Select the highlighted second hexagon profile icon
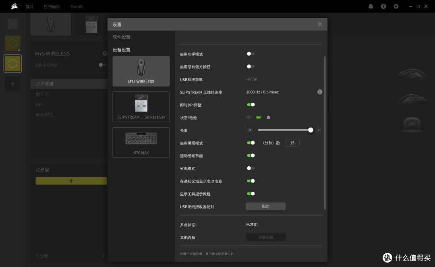 click(13, 64)
